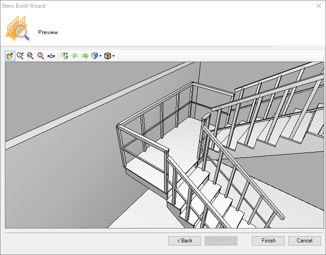Click the greyed-out Forward button
This screenshot has width=326, height=255.
(221, 241)
